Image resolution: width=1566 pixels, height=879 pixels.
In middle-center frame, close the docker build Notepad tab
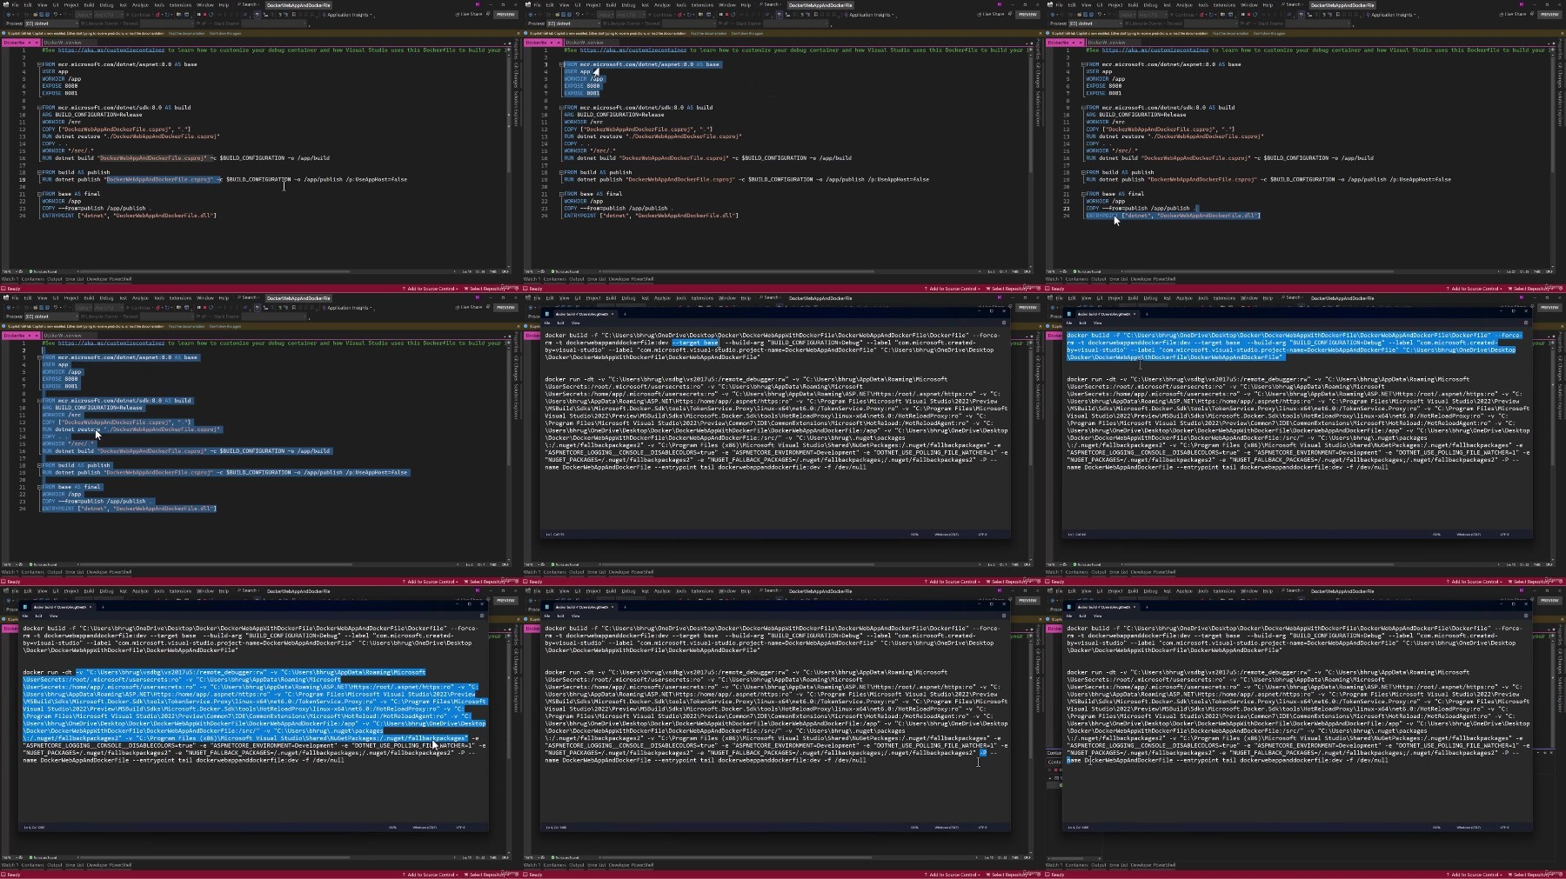coord(612,314)
